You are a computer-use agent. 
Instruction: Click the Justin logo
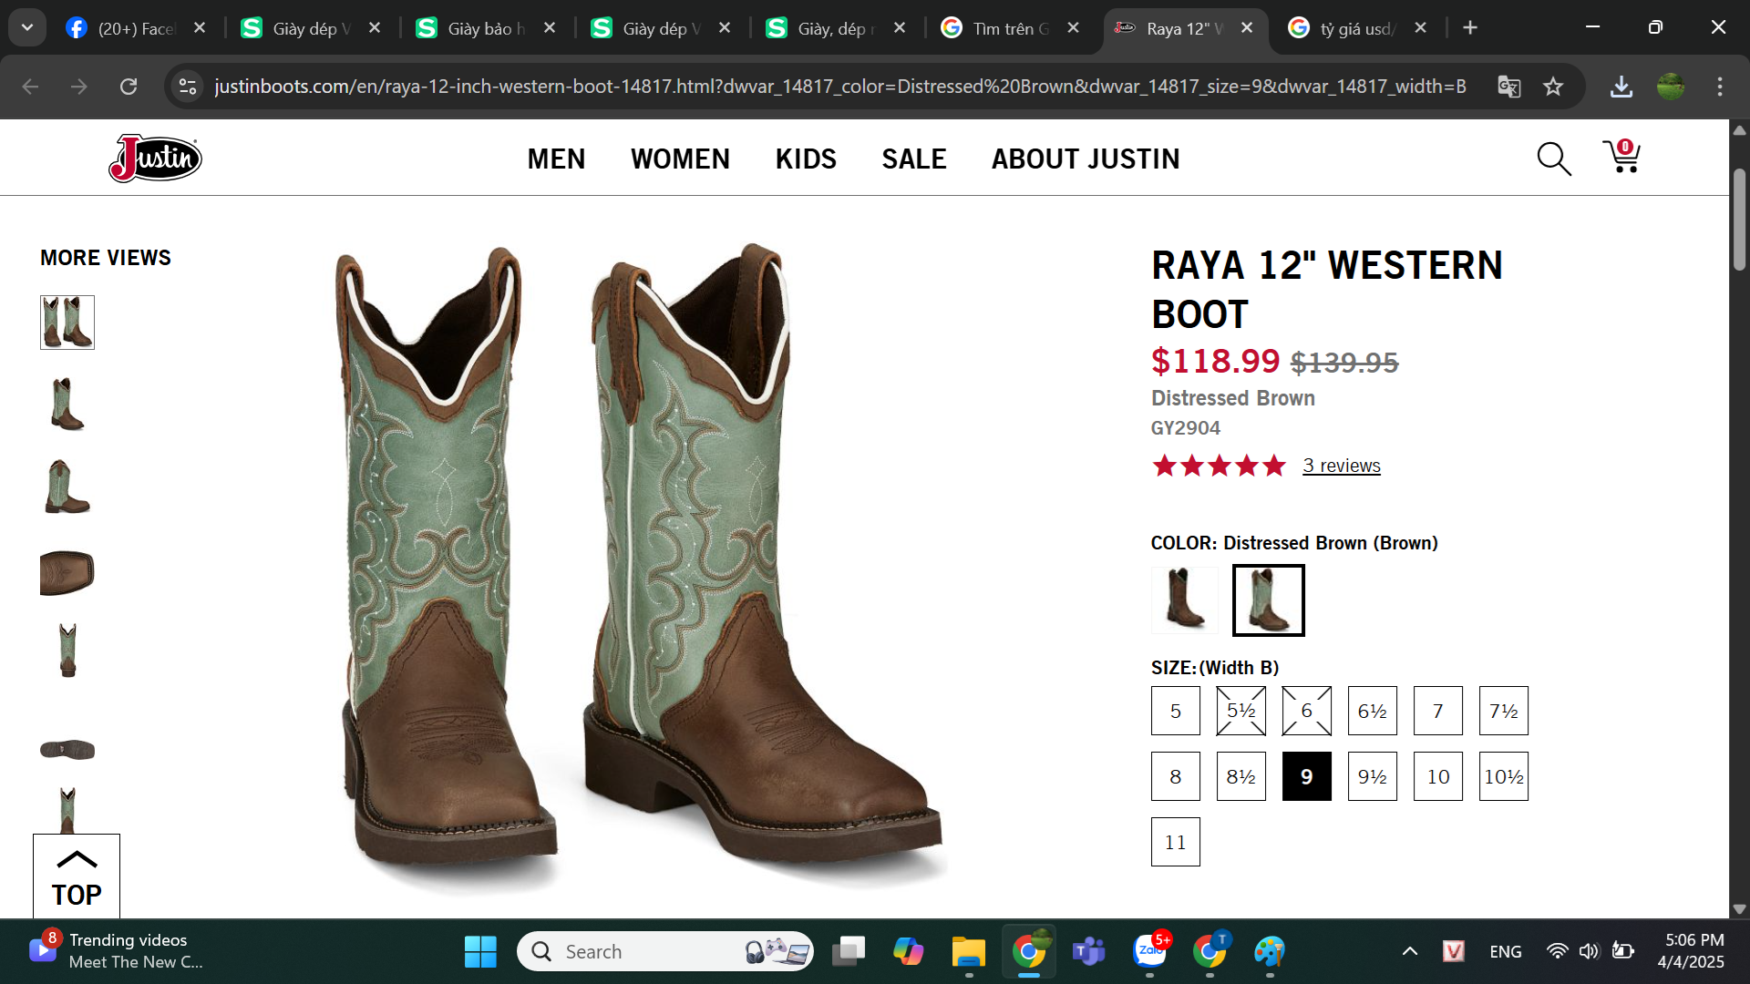click(155, 159)
